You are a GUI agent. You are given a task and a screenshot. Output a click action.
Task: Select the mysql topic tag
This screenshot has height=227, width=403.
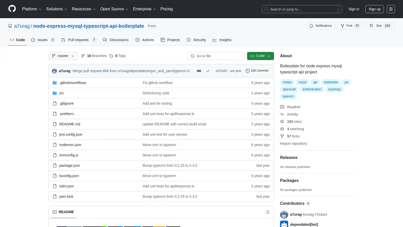(x=302, y=82)
